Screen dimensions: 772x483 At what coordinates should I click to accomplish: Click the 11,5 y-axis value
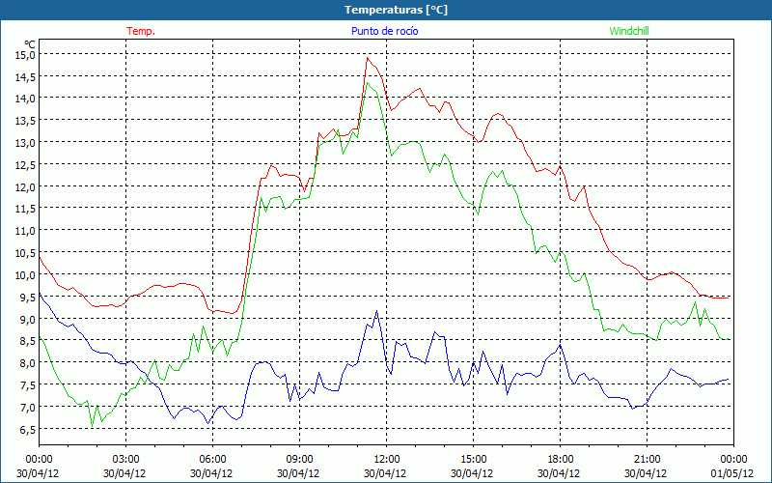click(25, 209)
